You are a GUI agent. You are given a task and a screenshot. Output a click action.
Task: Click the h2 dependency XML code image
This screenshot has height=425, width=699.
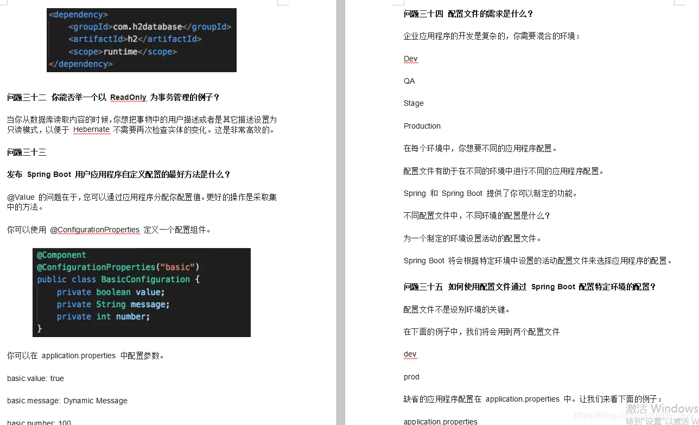click(x=142, y=40)
